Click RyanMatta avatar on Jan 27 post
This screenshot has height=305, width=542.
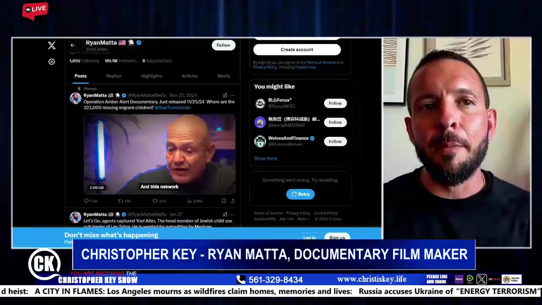(x=75, y=217)
